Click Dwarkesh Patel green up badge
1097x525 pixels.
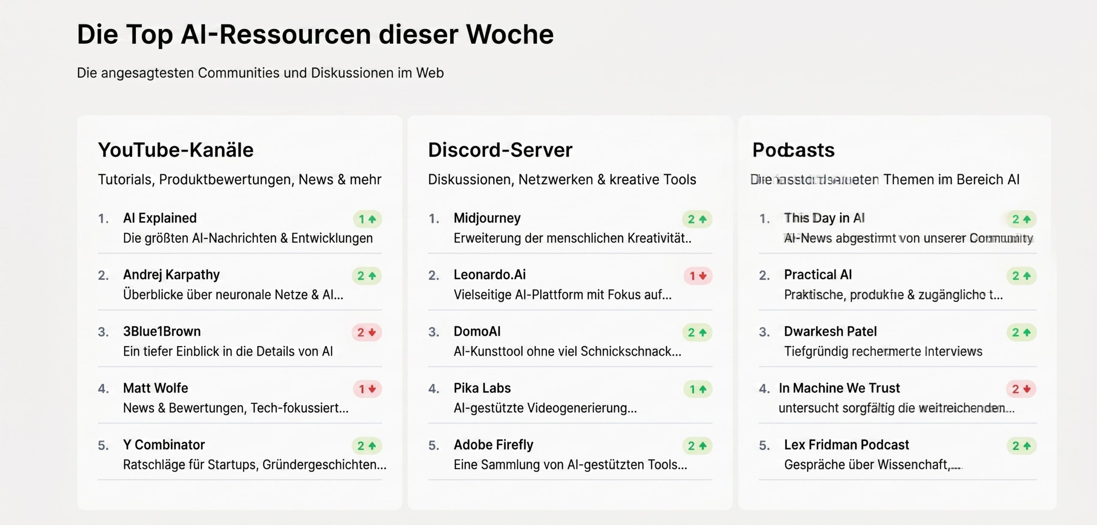pyautogui.click(x=1022, y=332)
